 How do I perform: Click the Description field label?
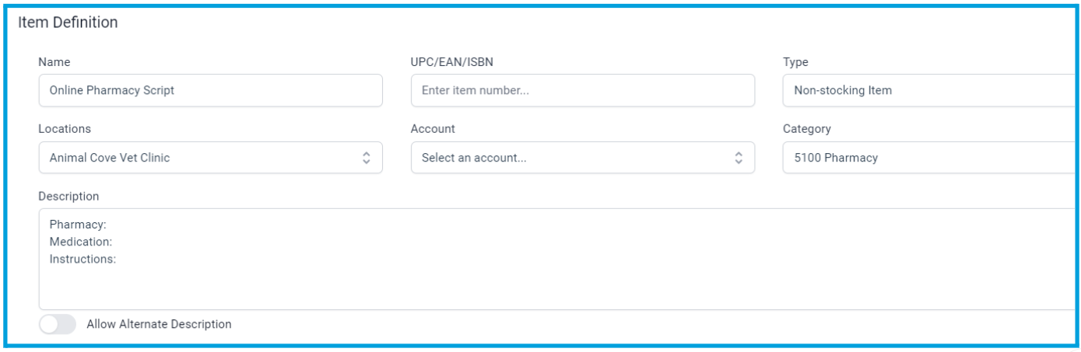(x=68, y=197)
